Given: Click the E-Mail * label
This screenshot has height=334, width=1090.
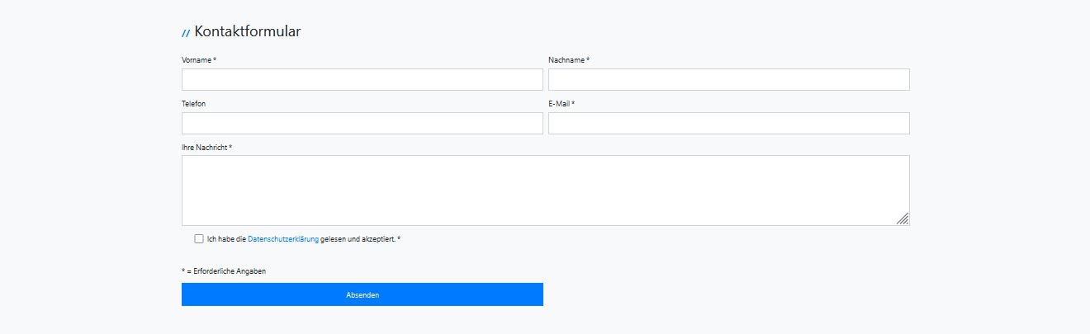Looking at the screenshot, I should tap(562, 104).
